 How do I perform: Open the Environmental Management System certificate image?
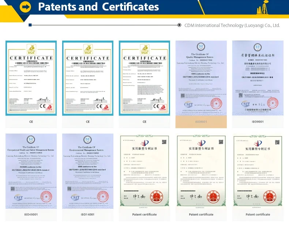(88, 171)
